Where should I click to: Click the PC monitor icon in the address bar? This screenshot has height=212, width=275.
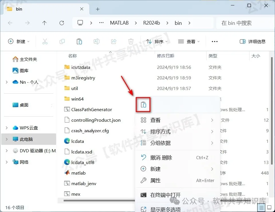click(80, 23)
